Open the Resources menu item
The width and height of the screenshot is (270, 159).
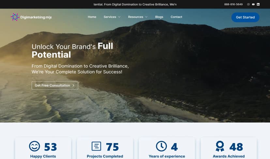(x=136, y=17)
